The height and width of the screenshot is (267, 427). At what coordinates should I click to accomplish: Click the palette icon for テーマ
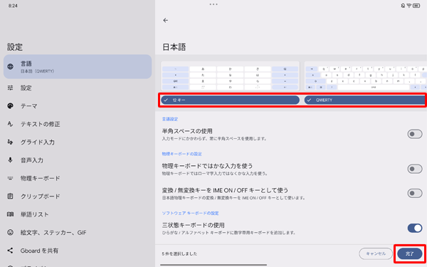pyautogui.click(x=11, y=106)
